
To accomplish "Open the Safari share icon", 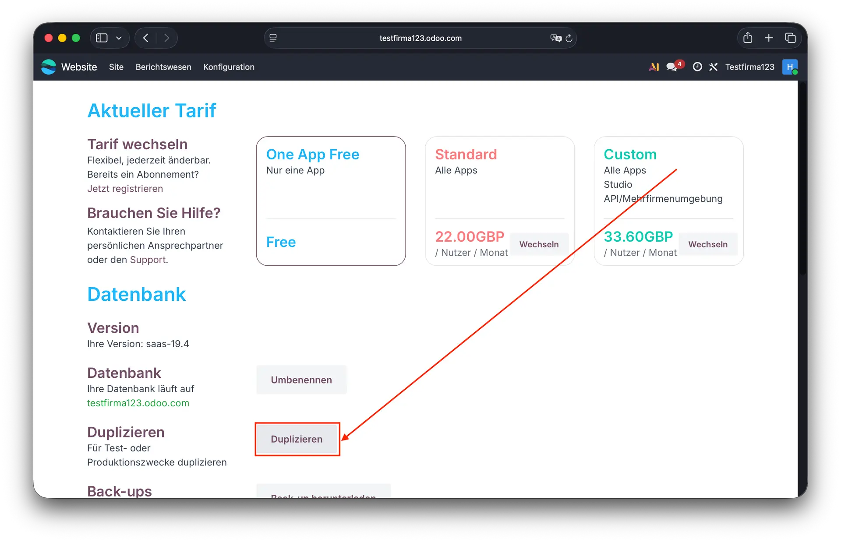I will click(748, 38).
